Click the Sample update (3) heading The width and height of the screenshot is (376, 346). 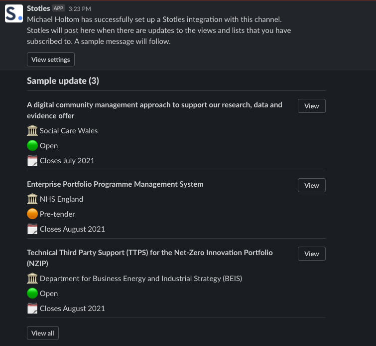tap(63, 81)
